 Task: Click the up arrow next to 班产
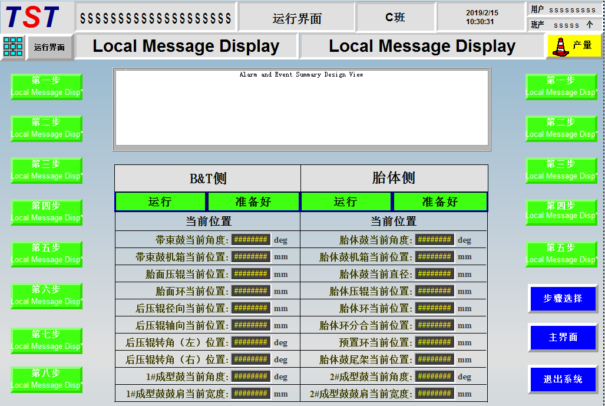(x=590, y=25)
